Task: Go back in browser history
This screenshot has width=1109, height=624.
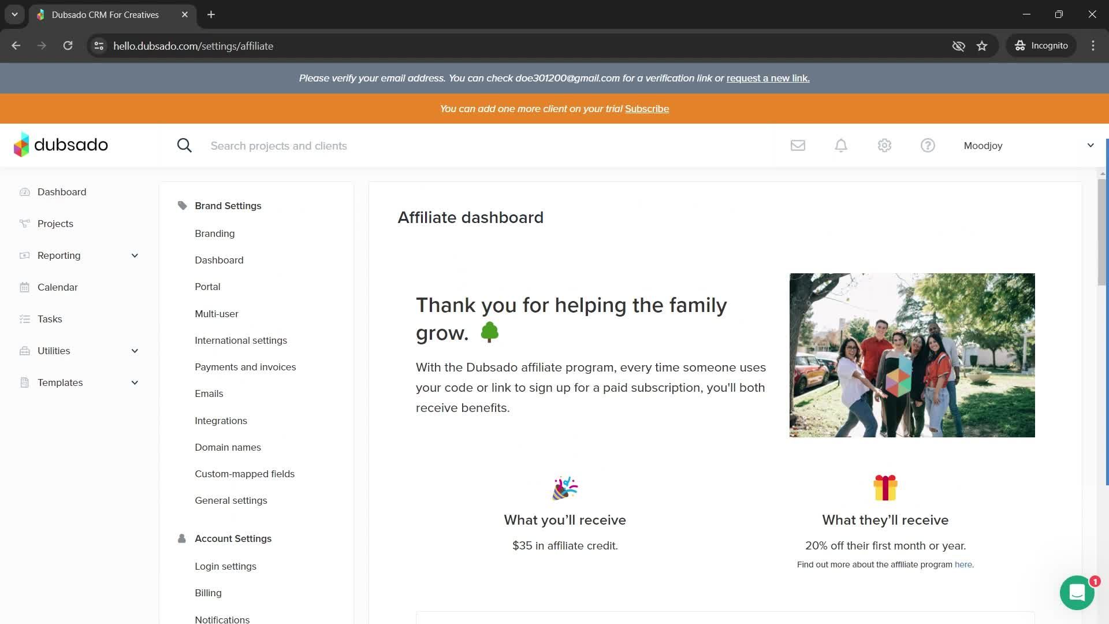Action: [16, 46]
